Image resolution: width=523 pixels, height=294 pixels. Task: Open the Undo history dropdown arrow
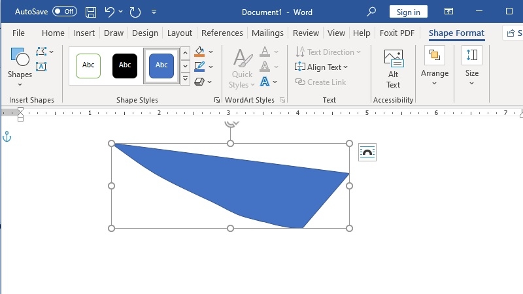pyautogui.click(x=120, y=12)
